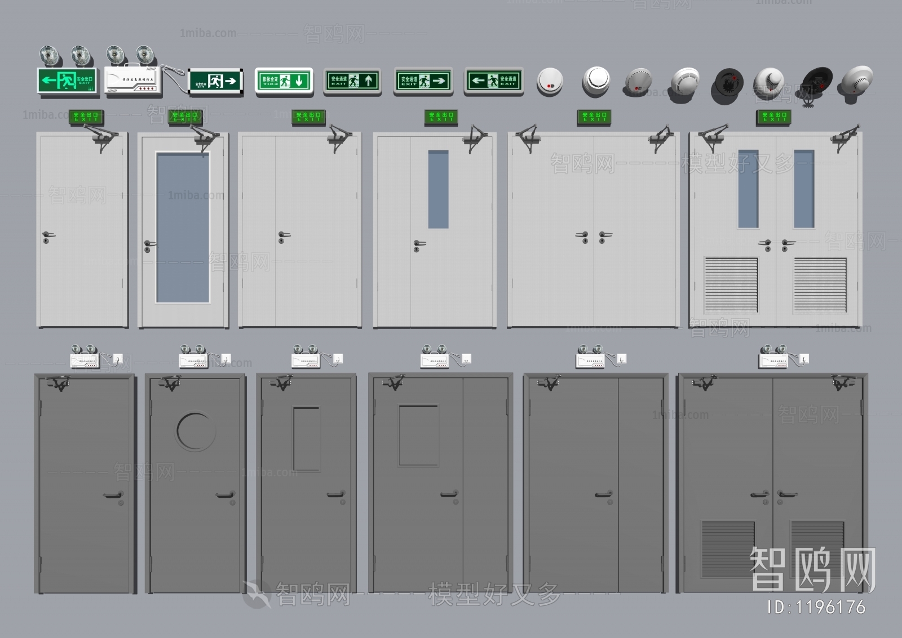Image resolution: width=902 pixels, height=638 pixels.
Task: Select the white unequal double door without window
Action: (300, 230)
